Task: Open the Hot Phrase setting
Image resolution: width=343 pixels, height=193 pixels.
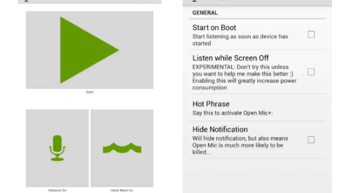Action: click(211, 104)
